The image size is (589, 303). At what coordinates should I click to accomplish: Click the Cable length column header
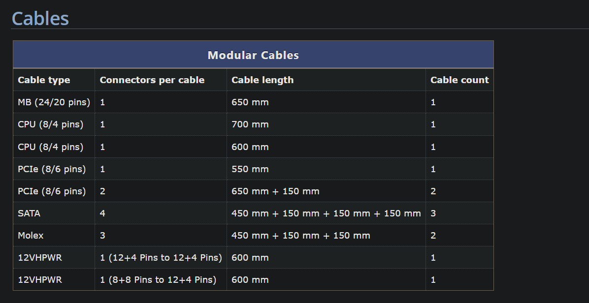(x=262, y=80)
